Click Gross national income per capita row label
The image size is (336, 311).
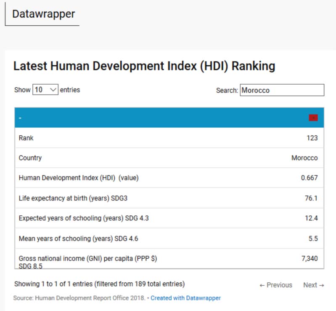point(88,259)
